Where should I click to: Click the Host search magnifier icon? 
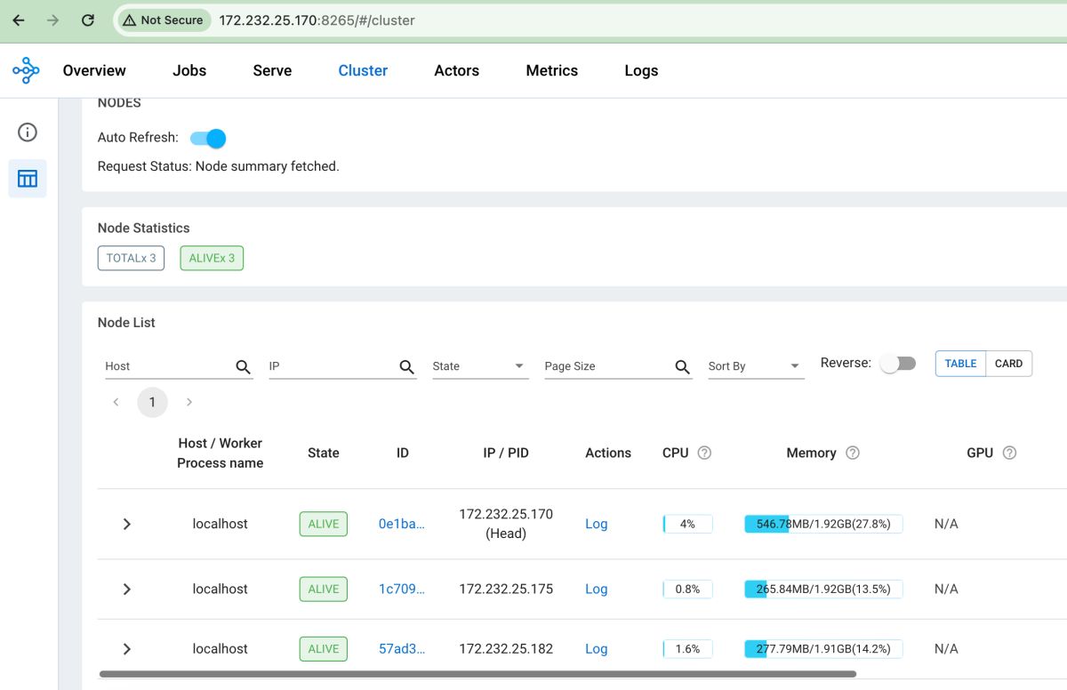(243, 366)
